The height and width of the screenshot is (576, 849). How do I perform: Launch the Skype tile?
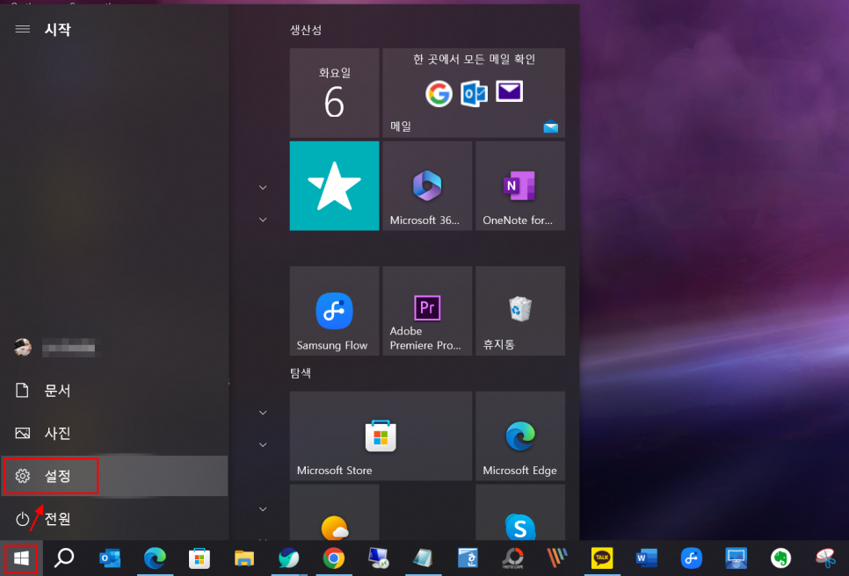520,512
